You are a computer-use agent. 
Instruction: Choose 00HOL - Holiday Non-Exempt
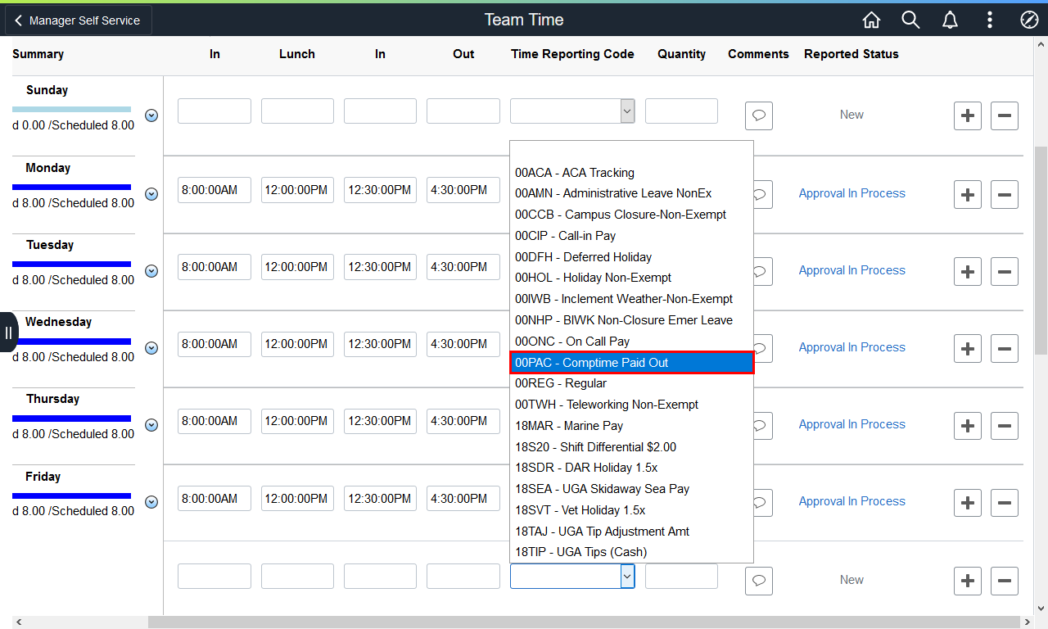pos(631,278)
